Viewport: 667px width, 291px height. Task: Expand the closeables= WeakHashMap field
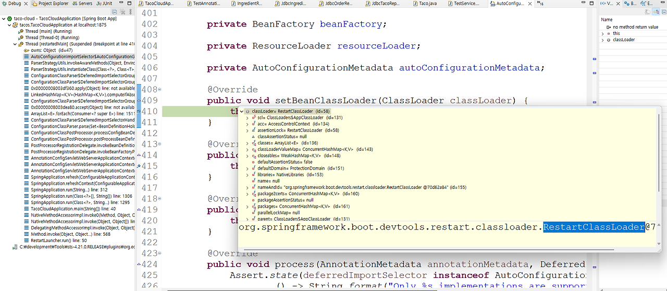coord(248,155)
